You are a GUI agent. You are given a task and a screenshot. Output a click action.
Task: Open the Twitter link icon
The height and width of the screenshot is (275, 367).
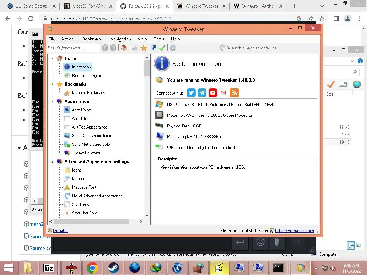(x=191, y=93)
